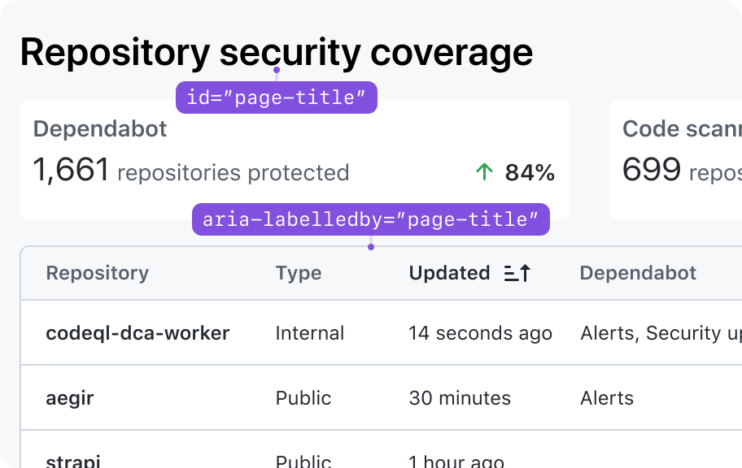This screenshot has height=468, width=742.
Task: Click the Type column header
Action: tap(299, 274)
